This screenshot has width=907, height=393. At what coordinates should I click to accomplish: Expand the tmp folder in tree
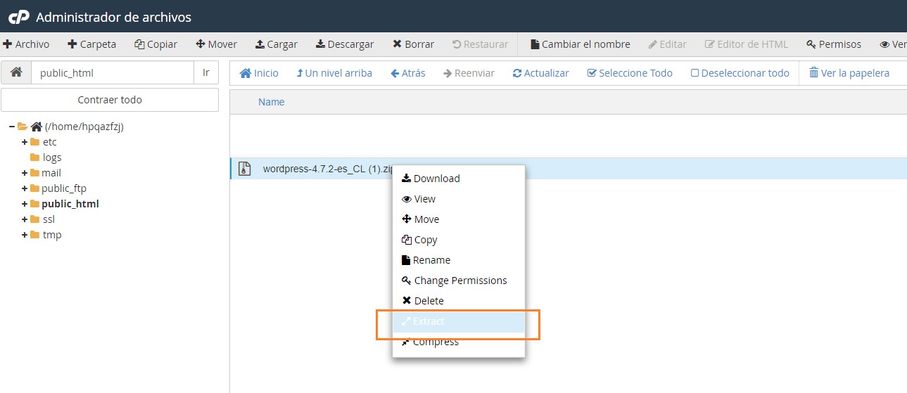point(25,235)
